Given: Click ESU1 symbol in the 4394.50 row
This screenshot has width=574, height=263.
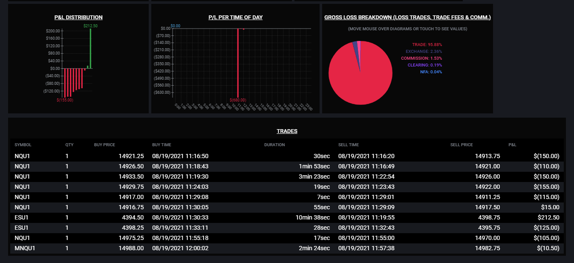Looking at the screenshot, I should (x=22, y=217).
